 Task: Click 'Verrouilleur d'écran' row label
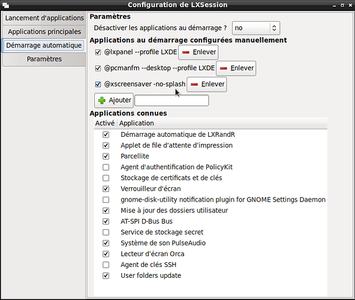click(x=151, y=189)
